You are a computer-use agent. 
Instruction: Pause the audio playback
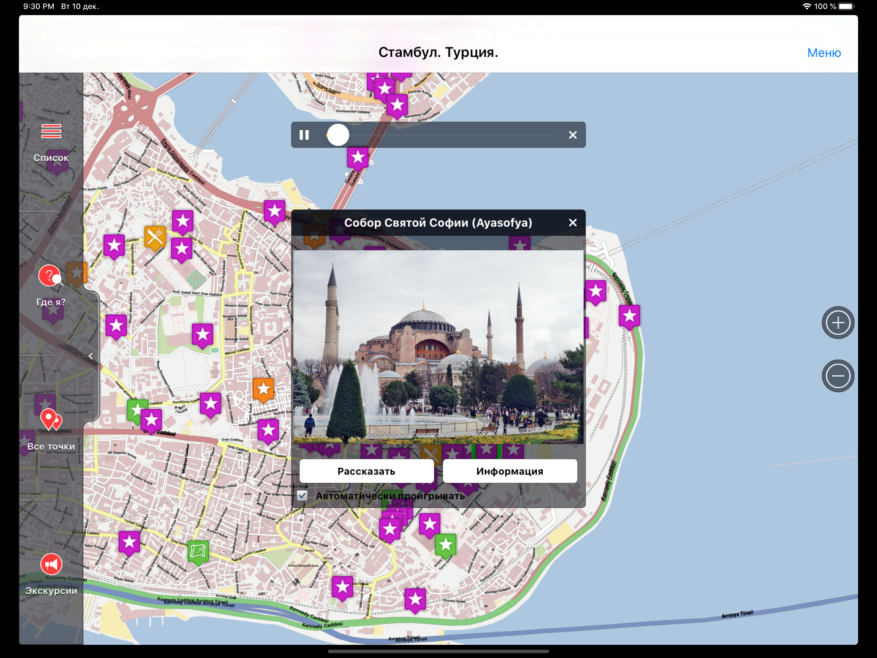tap(304, 135)
